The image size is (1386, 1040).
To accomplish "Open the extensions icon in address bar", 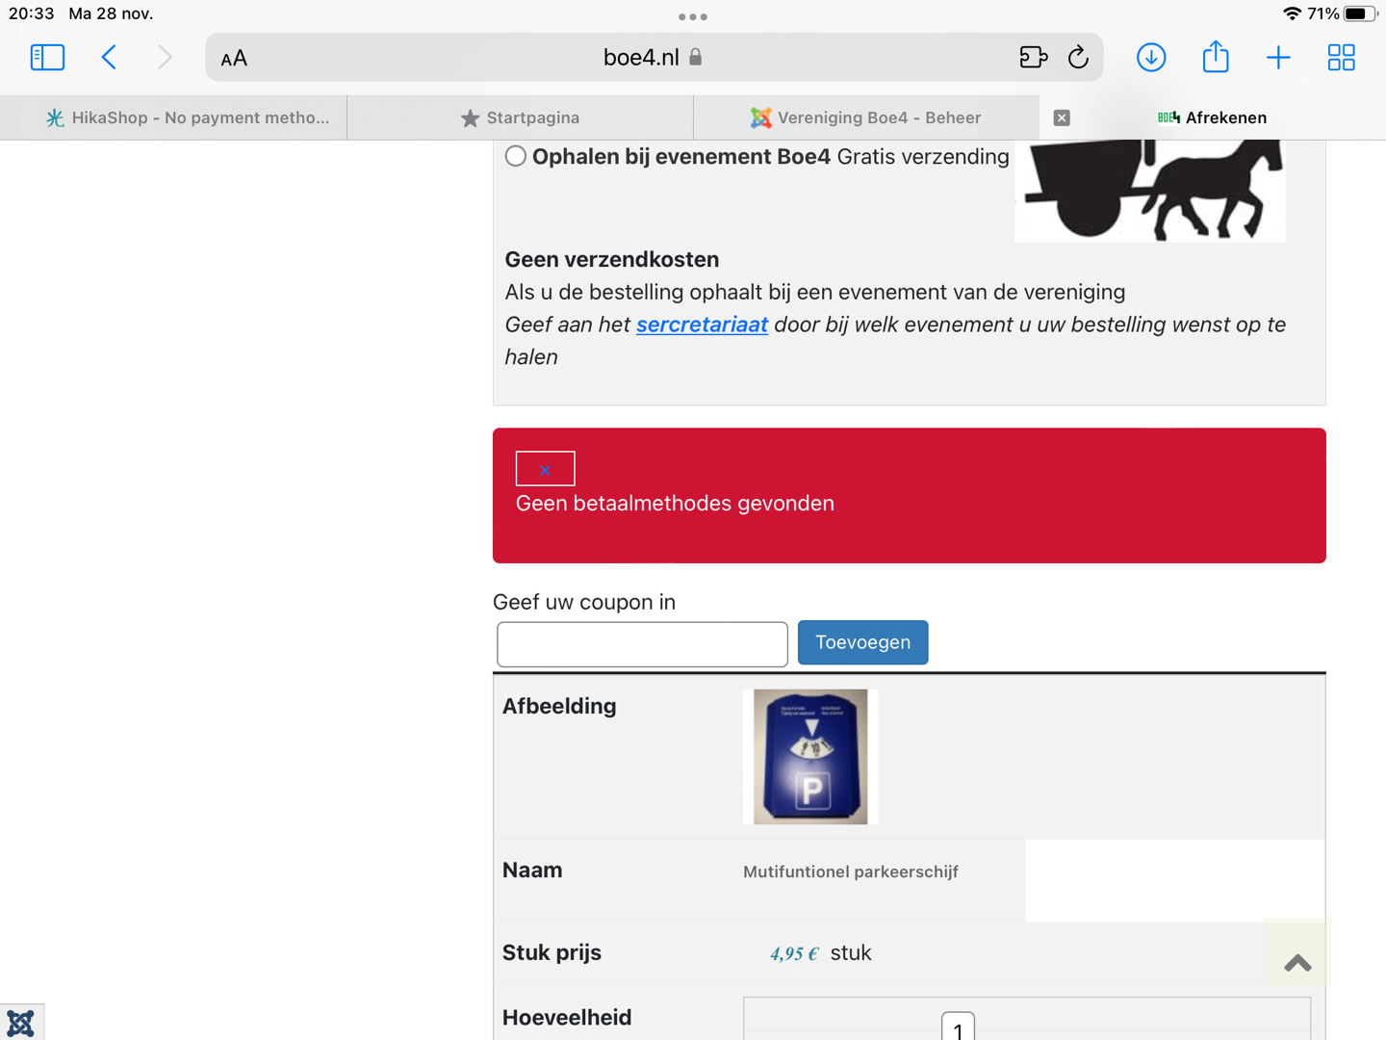I will point(1033,58).
